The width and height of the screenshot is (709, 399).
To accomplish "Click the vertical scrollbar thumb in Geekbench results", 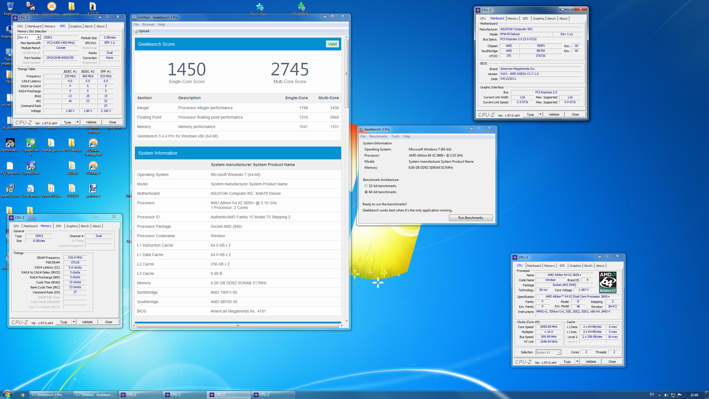I will [346, 74].
